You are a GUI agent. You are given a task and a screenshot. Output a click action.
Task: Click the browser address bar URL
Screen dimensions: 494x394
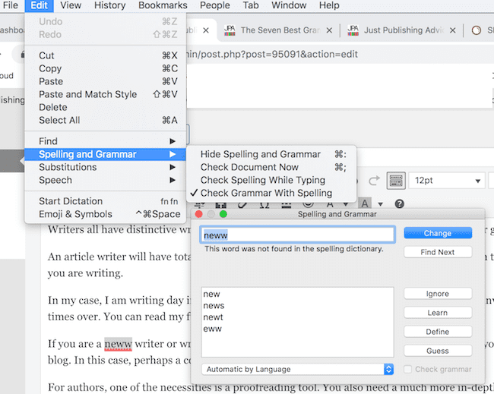point(273,55)
